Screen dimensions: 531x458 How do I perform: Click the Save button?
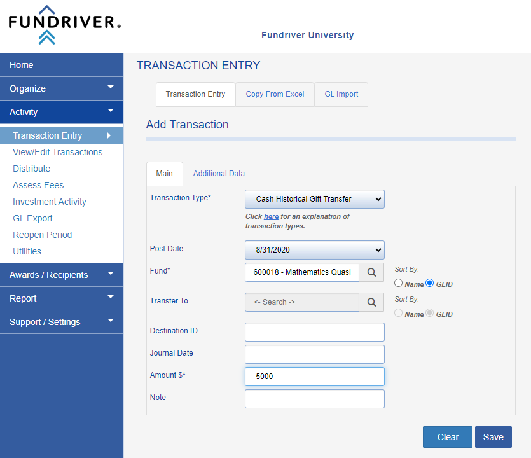(x=493, y=437)
